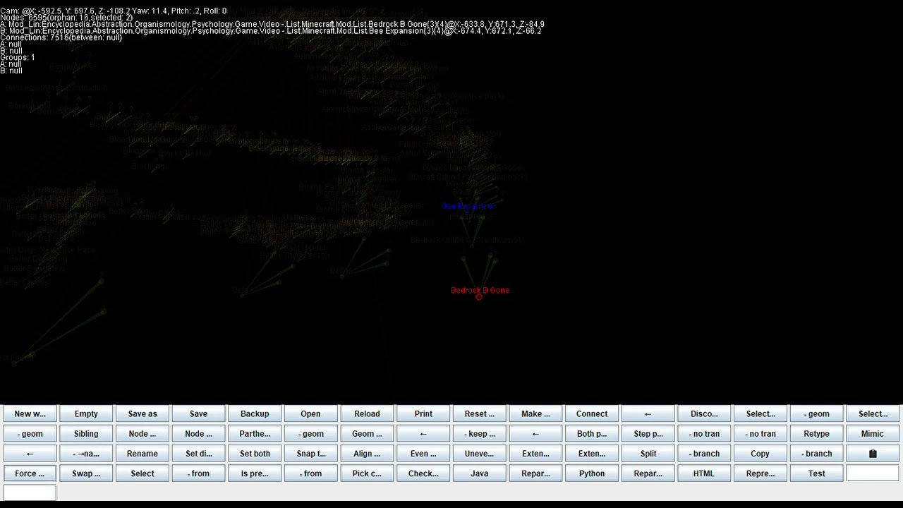
Task: Click the "Swap ..." button
Action: [x=86, y=473]
